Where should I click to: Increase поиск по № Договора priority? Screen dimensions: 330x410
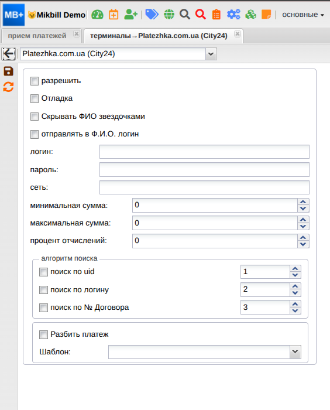(x=295, y=304)
